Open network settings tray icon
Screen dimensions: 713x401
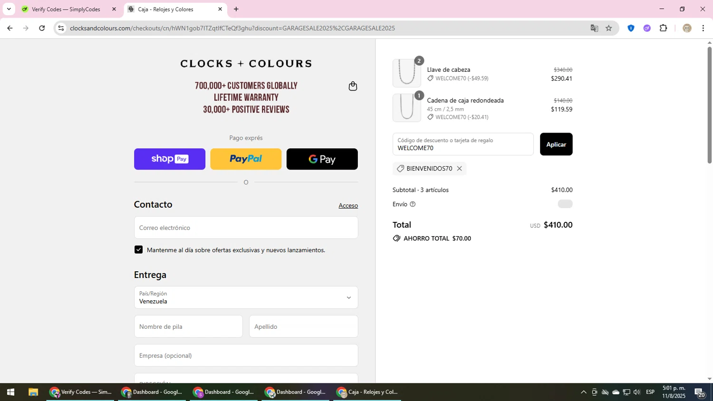point(626,392)
